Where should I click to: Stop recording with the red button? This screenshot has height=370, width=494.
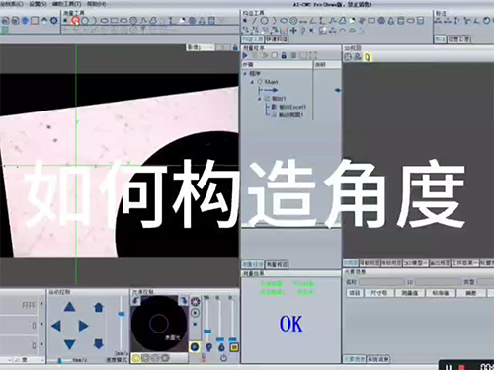461,367
